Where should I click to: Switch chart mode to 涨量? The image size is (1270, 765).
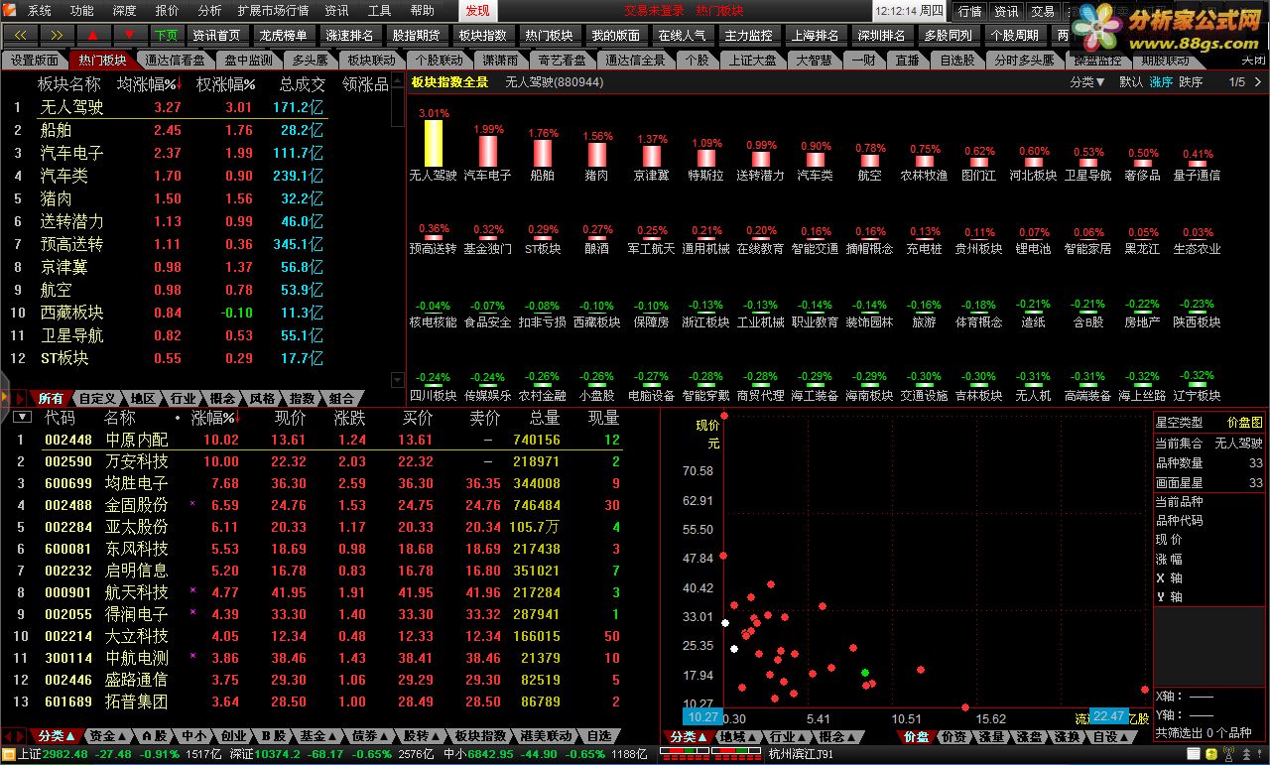tap(991, 737)
